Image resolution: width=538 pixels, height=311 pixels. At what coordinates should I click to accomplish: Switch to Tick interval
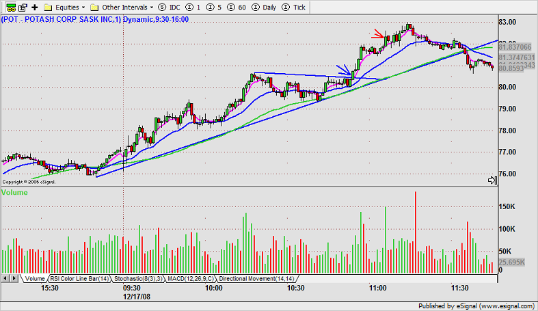click(x=293, y=8)
